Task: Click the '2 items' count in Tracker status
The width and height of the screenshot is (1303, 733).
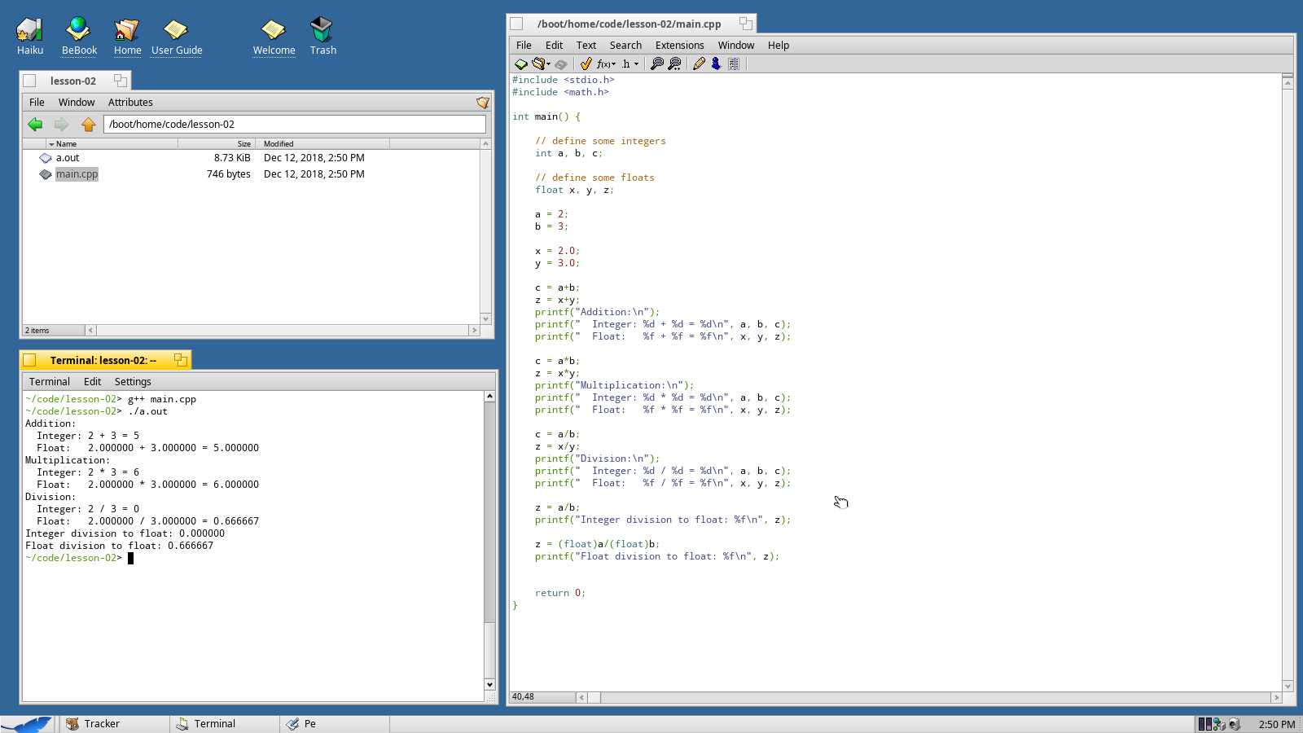Action: coord(37,331)
